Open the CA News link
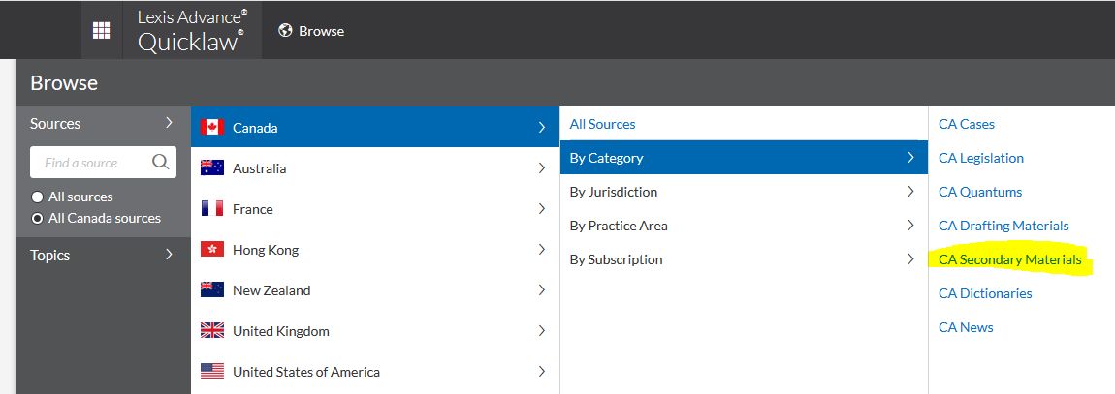The image size is (1115, 394). 966,327
